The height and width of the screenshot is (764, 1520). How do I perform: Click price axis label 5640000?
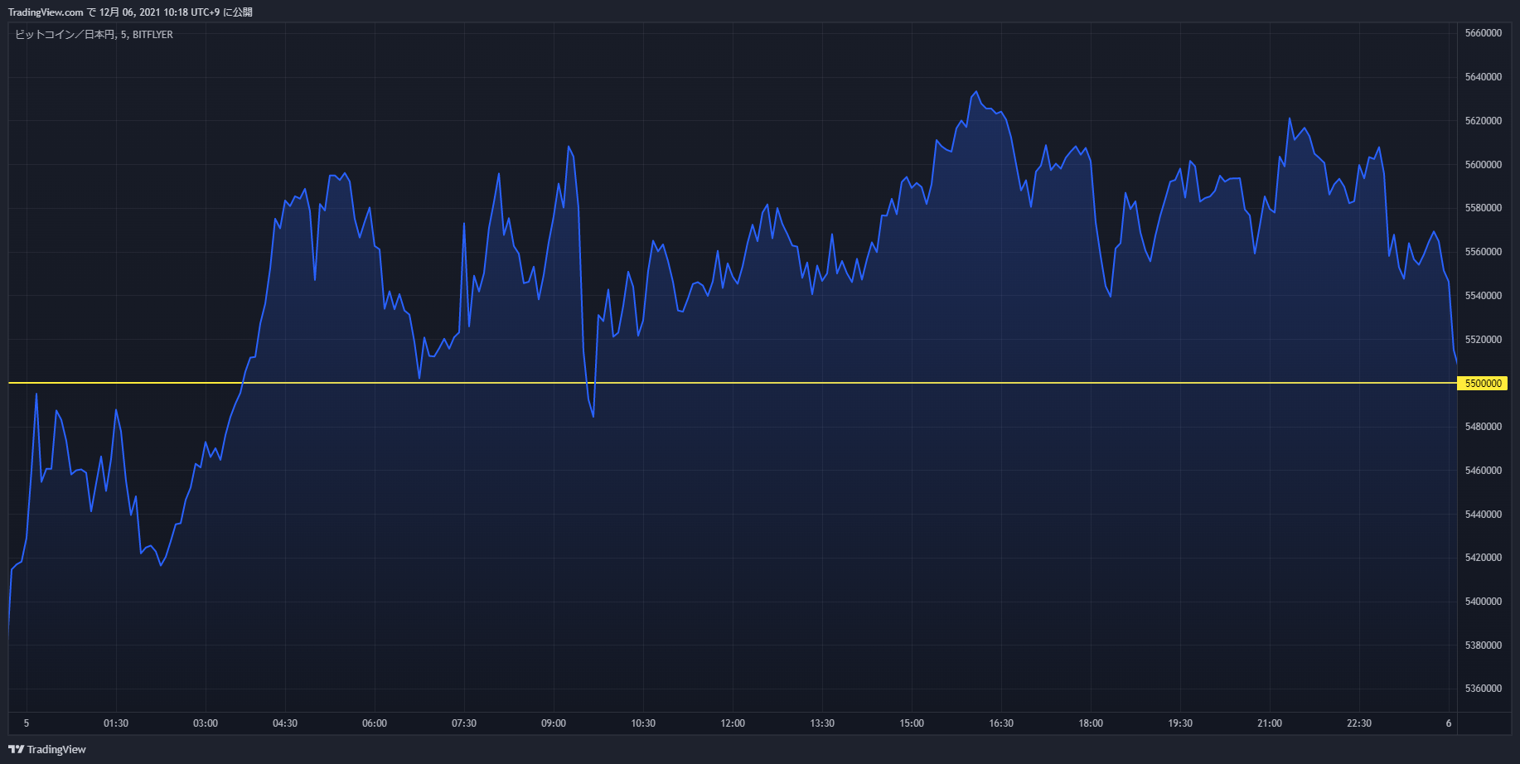[x=1483, y=77]
